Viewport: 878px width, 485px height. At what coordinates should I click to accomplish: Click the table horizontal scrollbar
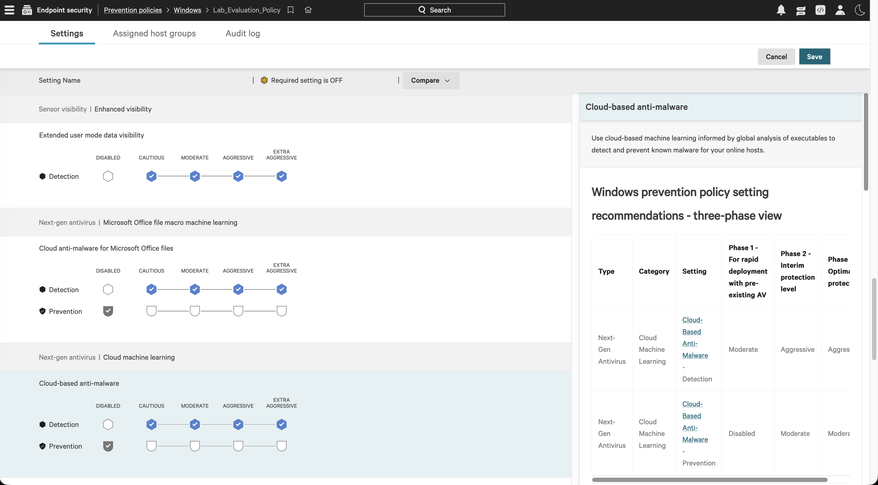click(x=710, y=480)
